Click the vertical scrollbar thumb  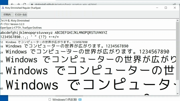tap(177, 51)
